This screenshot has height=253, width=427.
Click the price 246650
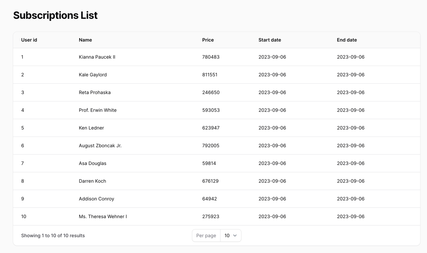pyautogui.click(x=211, y=92)
